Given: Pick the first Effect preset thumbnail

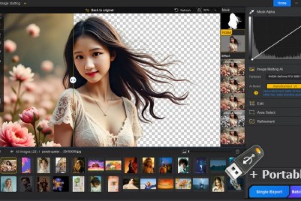Looking at the screenshot, I should coord(232,68).
